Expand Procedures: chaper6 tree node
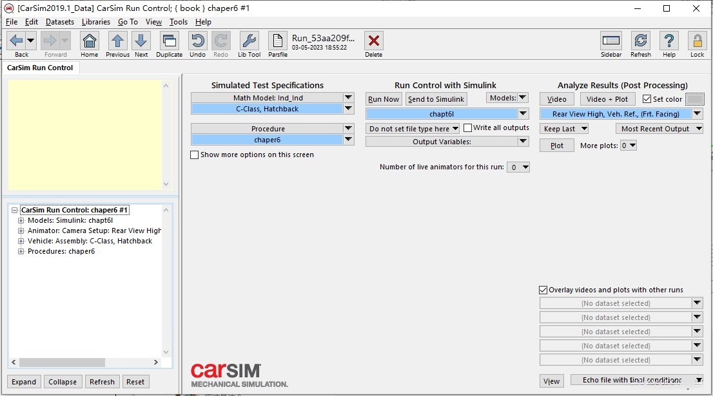The height and width of the screenshot is (396, 713). coord(21,252)
